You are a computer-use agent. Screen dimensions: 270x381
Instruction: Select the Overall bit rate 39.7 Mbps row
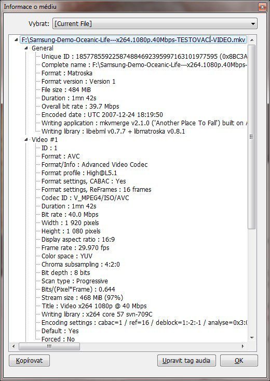(80, 107)
